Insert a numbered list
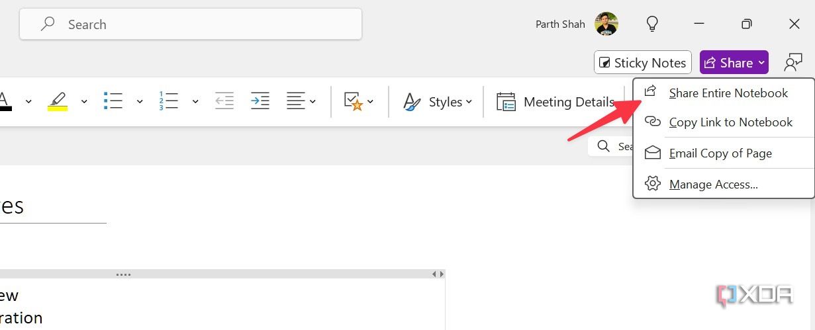The height and width of the screenshot is (330, 815). pyautogui.click(x=169, y=101)
